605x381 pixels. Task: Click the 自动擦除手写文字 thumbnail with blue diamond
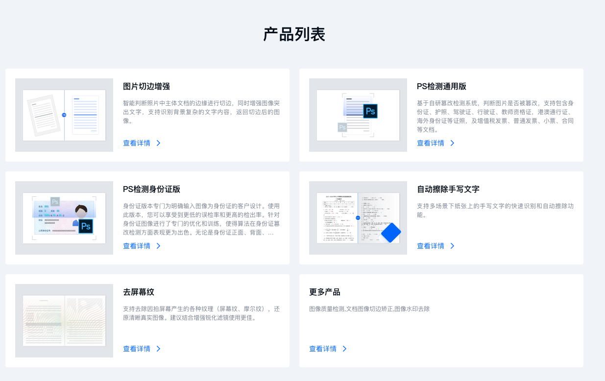(358, 218)
